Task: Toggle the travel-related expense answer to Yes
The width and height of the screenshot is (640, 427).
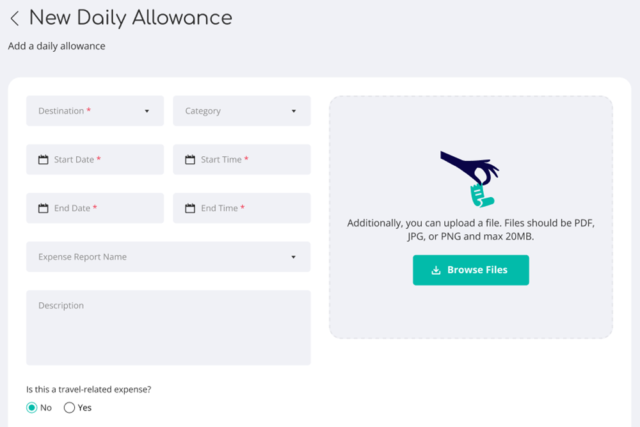Action: [x=68, y=407]
